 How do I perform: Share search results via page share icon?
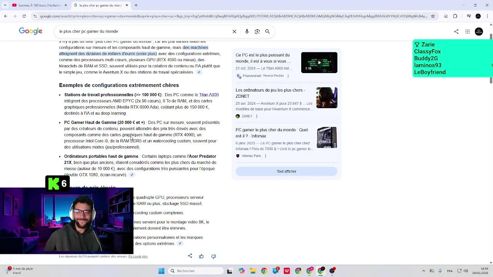tap(456, 32)
